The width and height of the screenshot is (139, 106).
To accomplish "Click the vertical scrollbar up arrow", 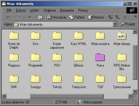I will tap(135, 32).
